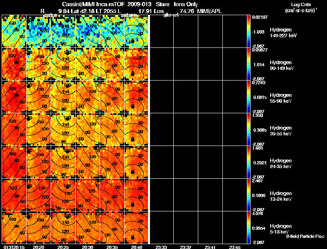Click the Hydrogen 149-227 keV color bar
The height and width of the screenshot is (249, 327).
click(249, 31)
